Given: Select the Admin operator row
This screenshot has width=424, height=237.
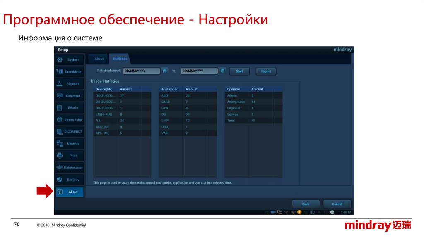Looking at the screenshot, I should pos(254,95).
